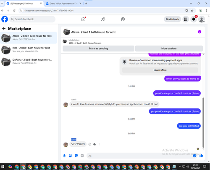Click the browser address bar URL
The width and height of the screenshot is (210, 170).
coord(49,11)
